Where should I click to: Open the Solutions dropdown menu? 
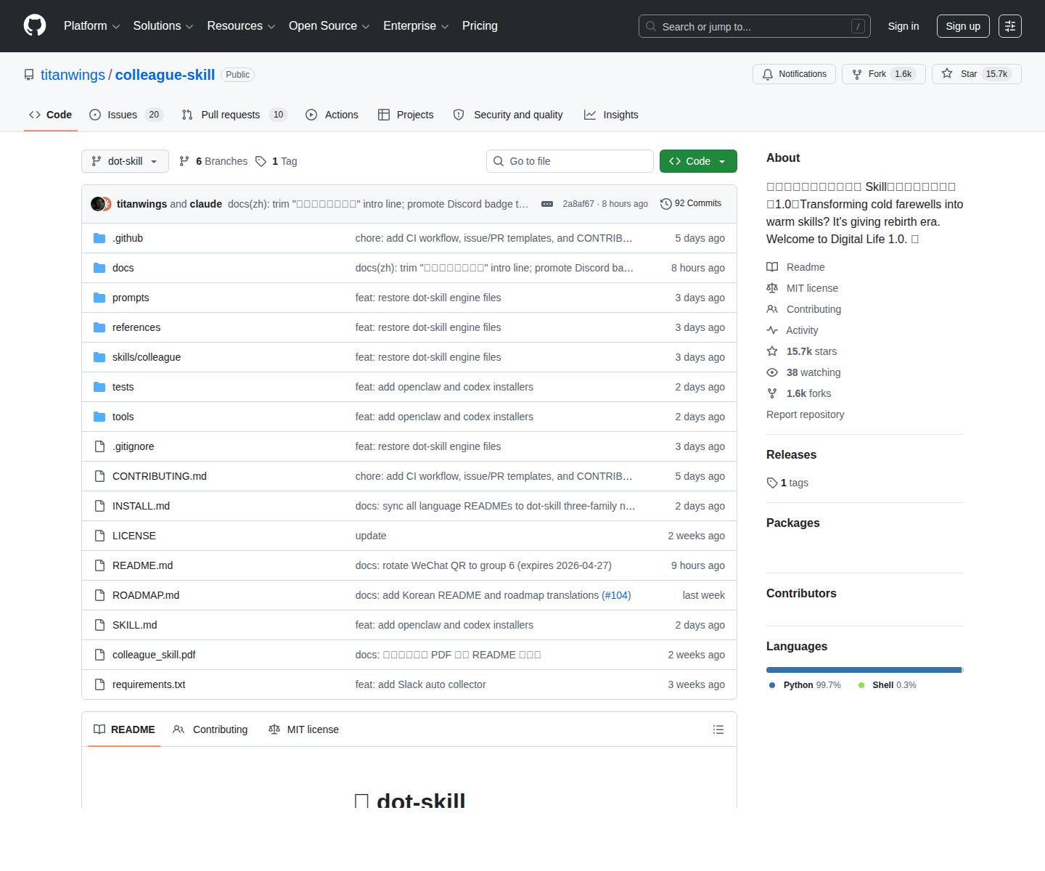point(163,26)
